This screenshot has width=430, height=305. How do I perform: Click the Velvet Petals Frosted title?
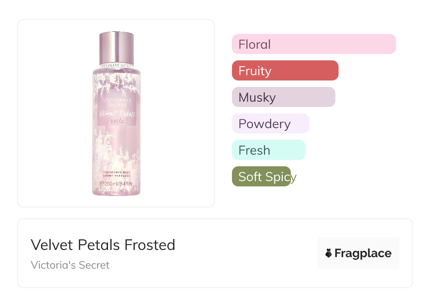[103, 245]
